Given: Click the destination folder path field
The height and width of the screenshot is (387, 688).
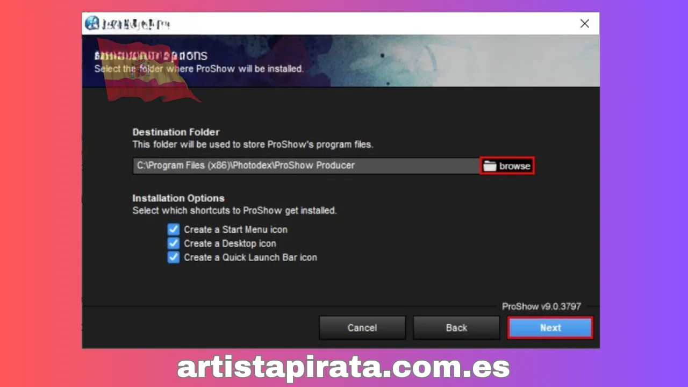Looking at the screenshot, I should [306, 166].
